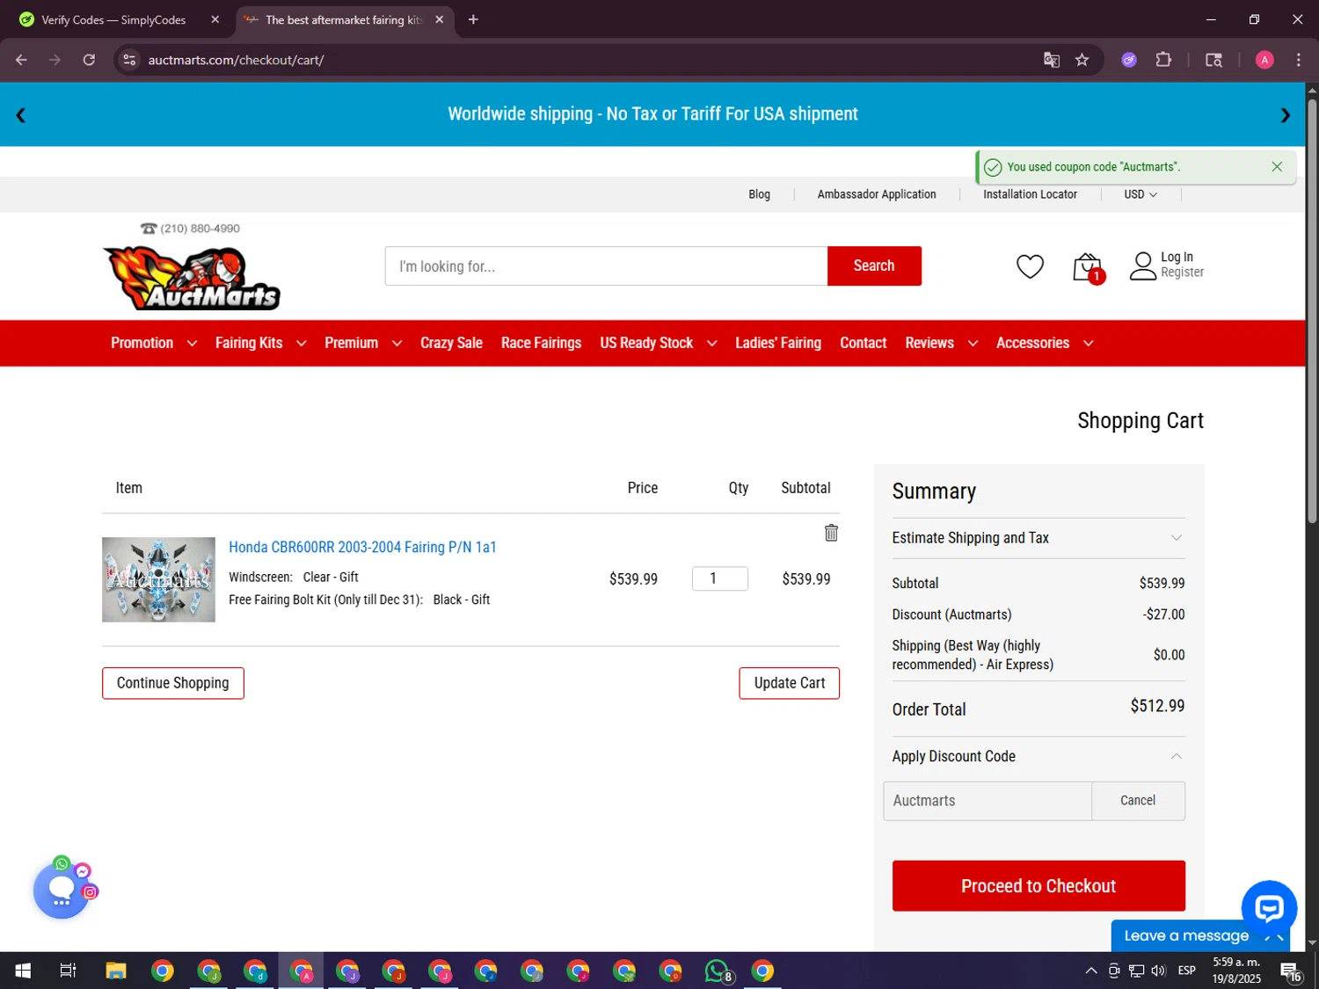Open WhatsApp from the taskbar
The width and height of the screenshot is (1319, 989).
(718, 971)
